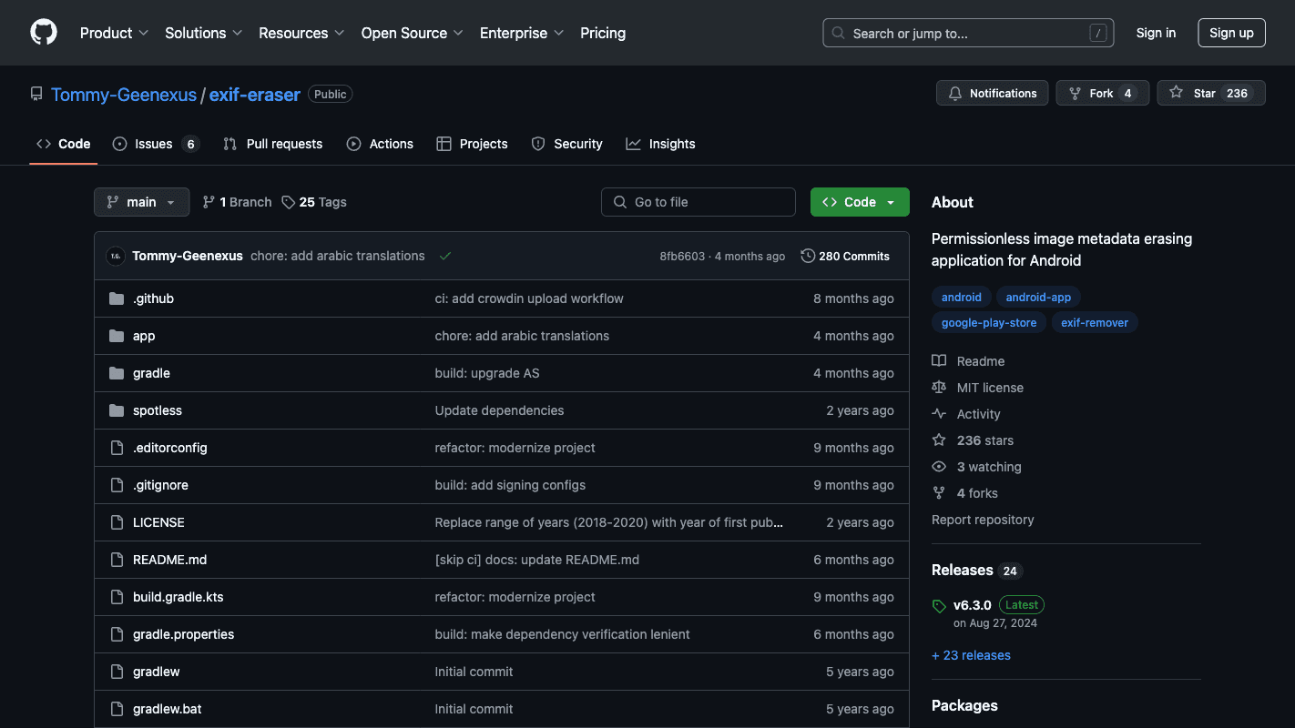The image size is (1295, 728).
Task: Click the green commit status checkmark
Action: 445,256
